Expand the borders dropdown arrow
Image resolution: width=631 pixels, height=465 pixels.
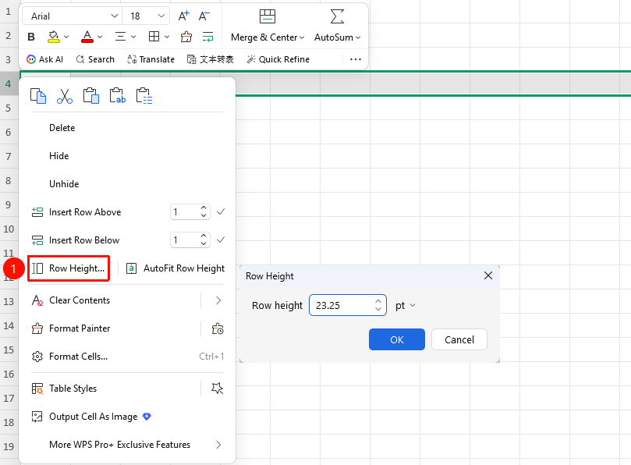coord(167,37)
